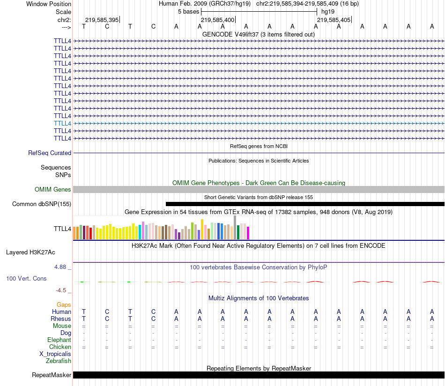Click the Elephant alignment row label
The image size is (445, 386).
[59, 340]
